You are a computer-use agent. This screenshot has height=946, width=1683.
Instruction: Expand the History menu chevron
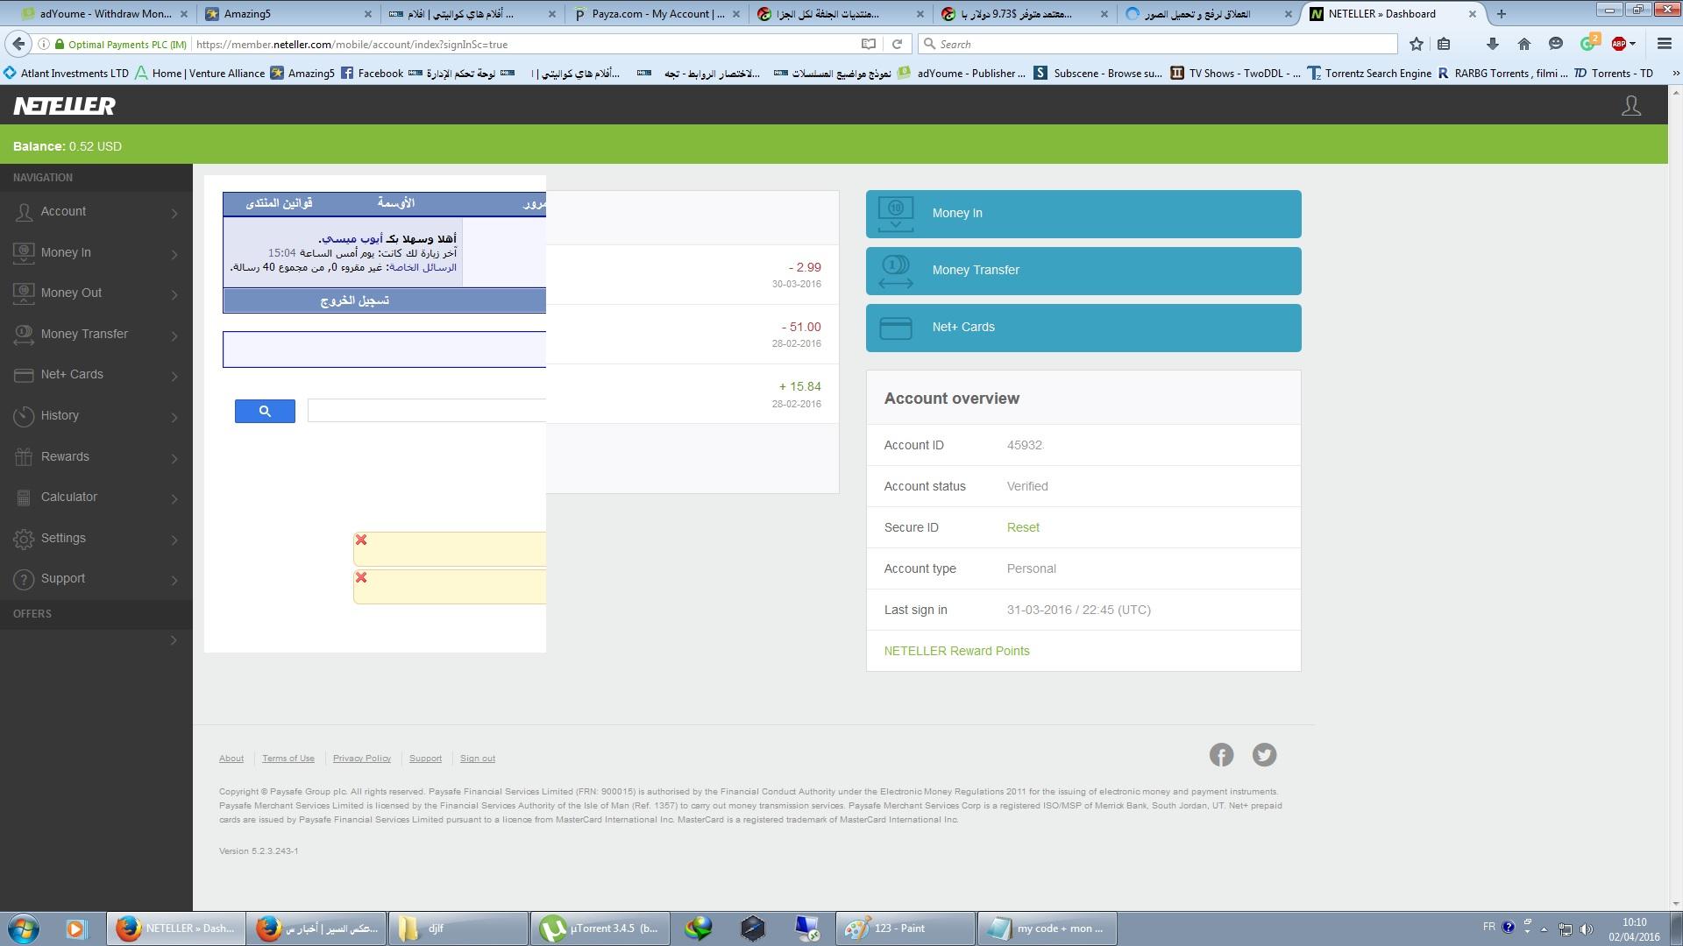[x=174, y=417]
